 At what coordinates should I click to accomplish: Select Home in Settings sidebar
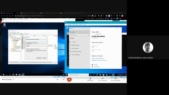[x=79, y=32]
